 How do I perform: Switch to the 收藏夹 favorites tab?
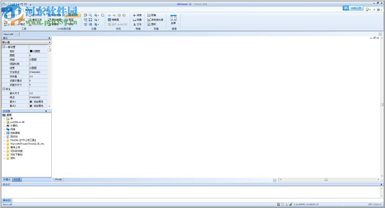click(x=7, y=180)
